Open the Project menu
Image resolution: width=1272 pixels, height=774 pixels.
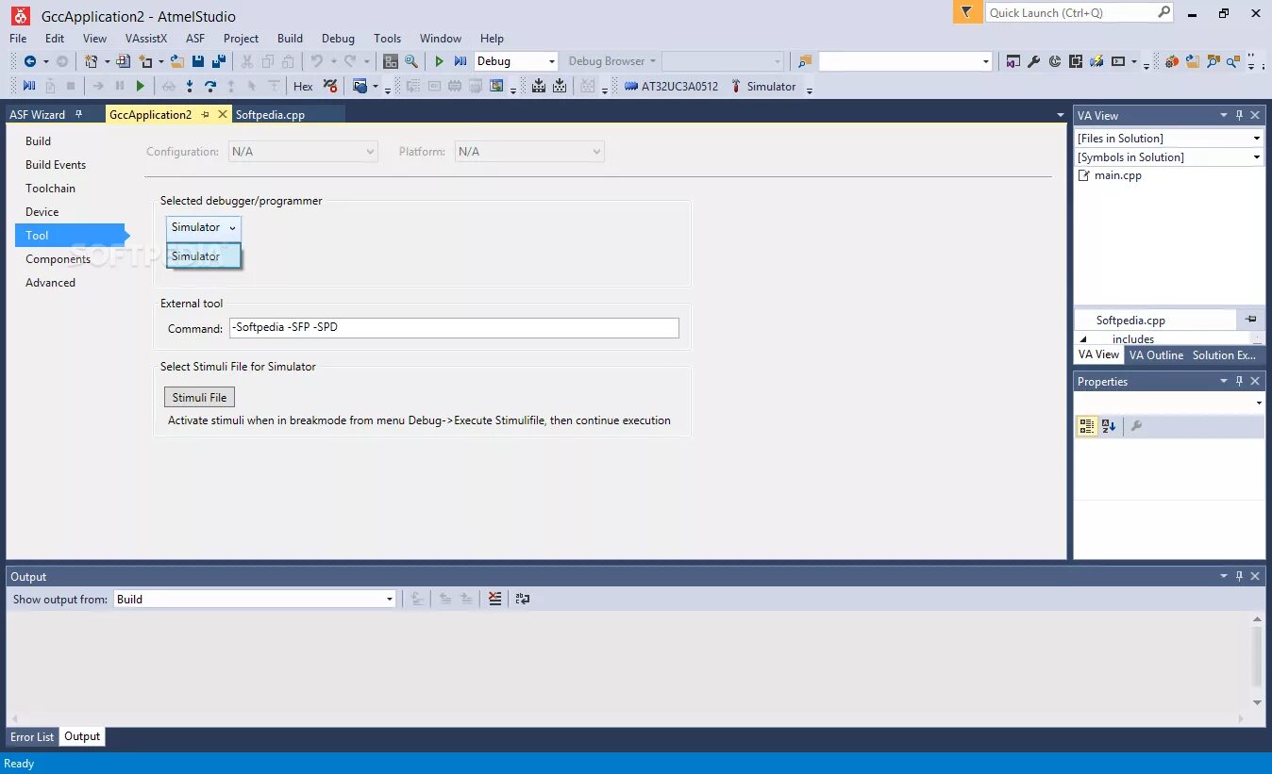(x=242, y=39)
